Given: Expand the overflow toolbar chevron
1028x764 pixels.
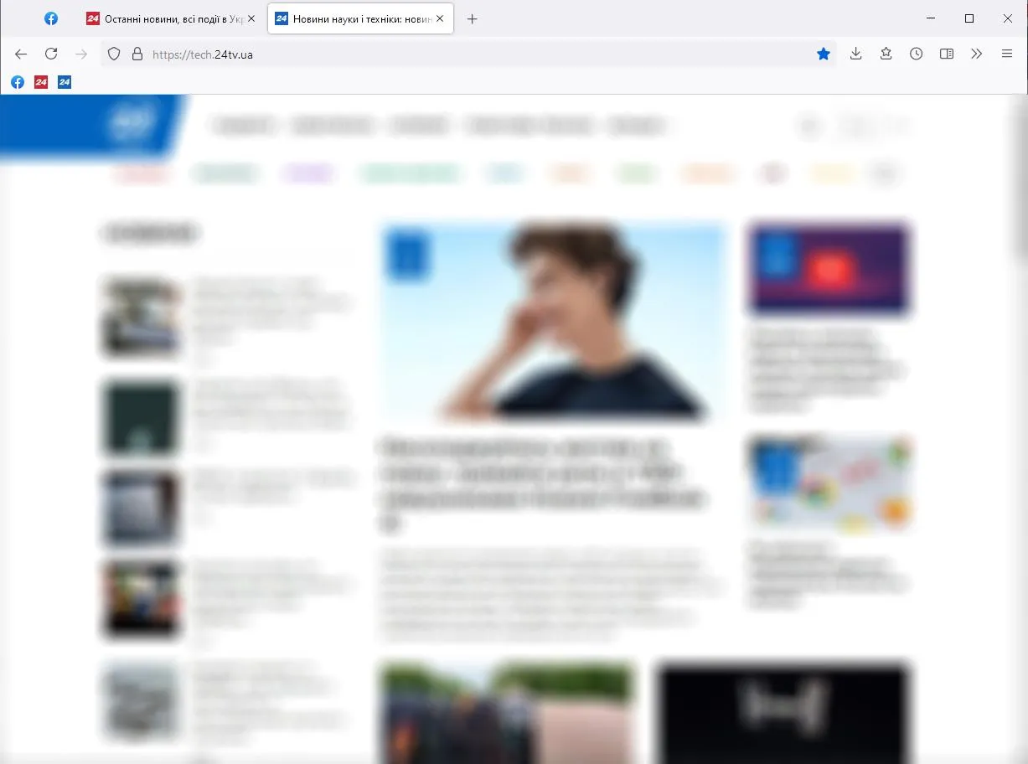Looking at the screenshot, I should [976, 54].
